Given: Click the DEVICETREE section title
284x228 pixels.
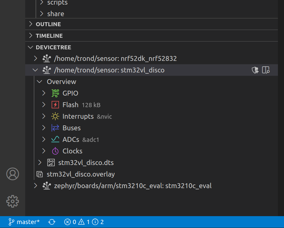Looking at the screenshot, I should 54,47.
